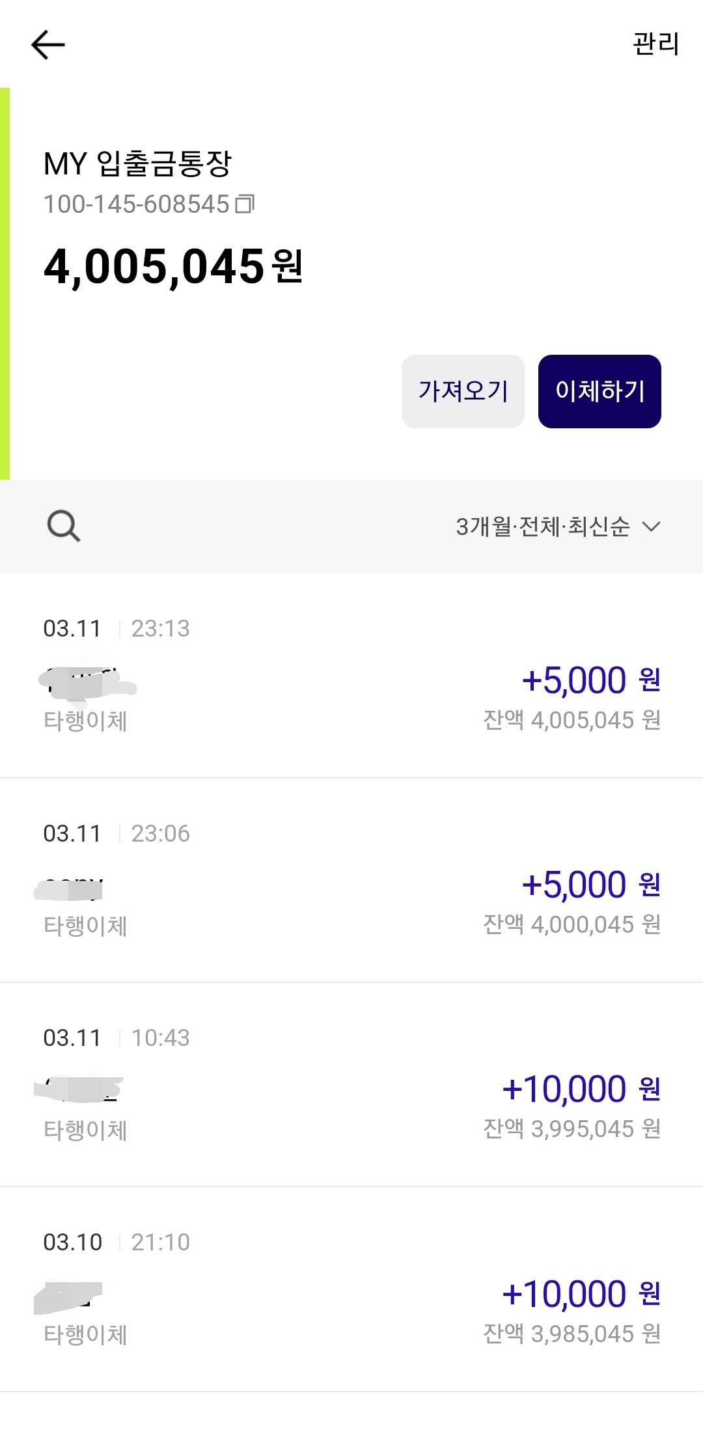Open the 03.11 10:43 transaction entry

351,1084
